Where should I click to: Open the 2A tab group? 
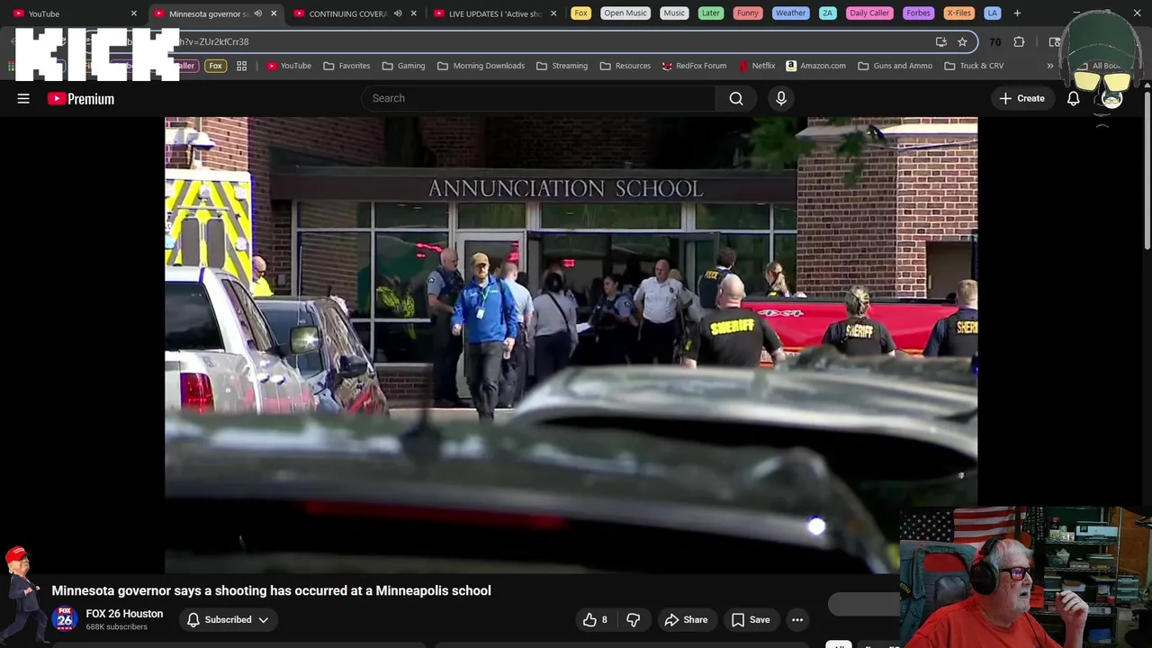pyautogui.click(x=828, y=13)
